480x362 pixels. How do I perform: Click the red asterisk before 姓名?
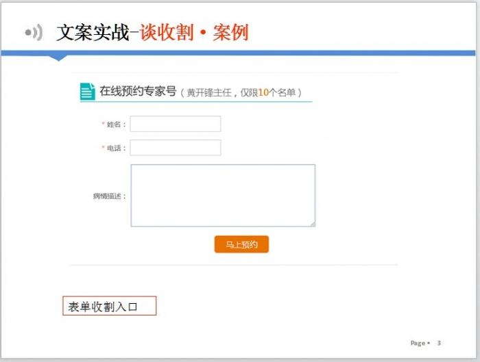(x=103, y=124)
